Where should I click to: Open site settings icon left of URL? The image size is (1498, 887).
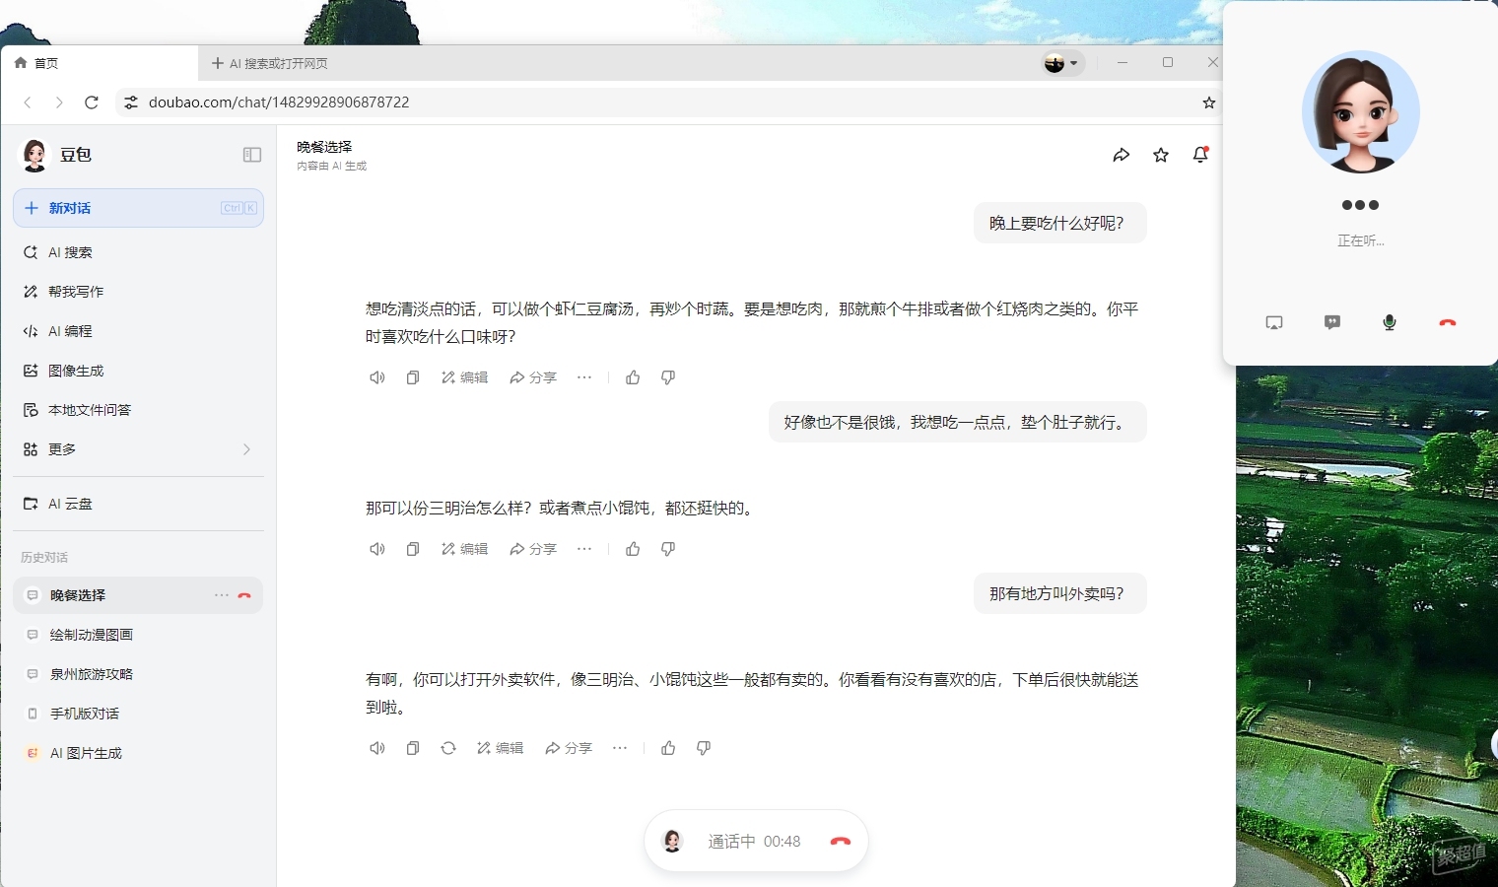131,102
